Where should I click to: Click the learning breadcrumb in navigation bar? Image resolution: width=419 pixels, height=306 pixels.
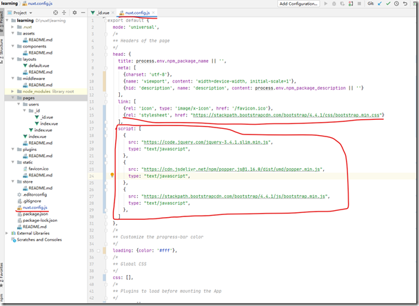click(x=10, y=3)
